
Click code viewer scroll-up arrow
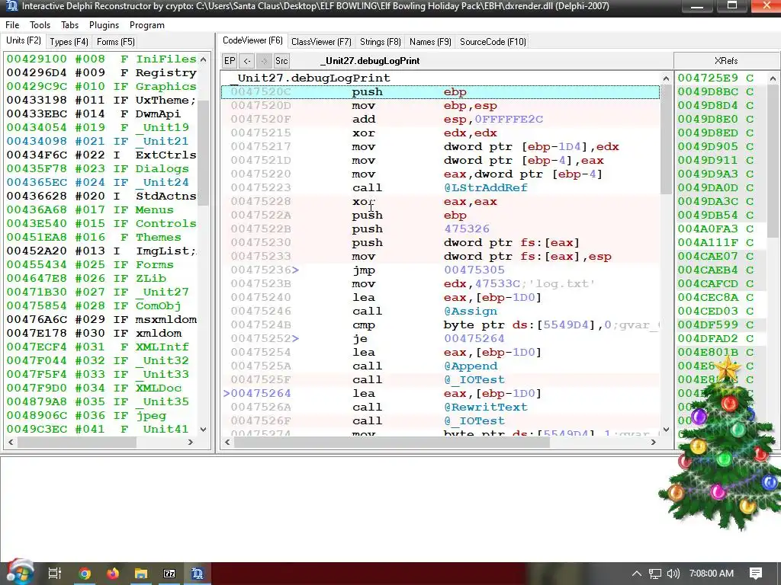(666, 78)
